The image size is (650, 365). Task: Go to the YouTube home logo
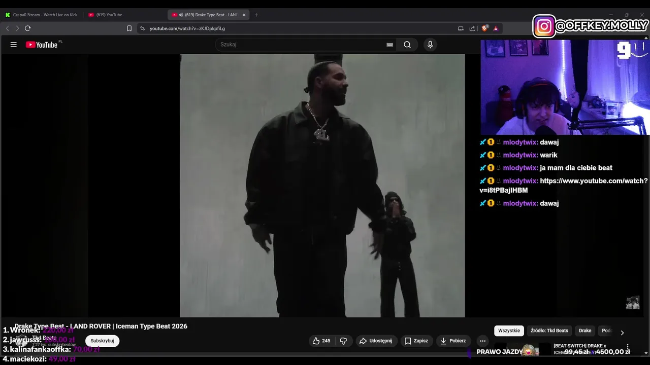tap(42, 45)
